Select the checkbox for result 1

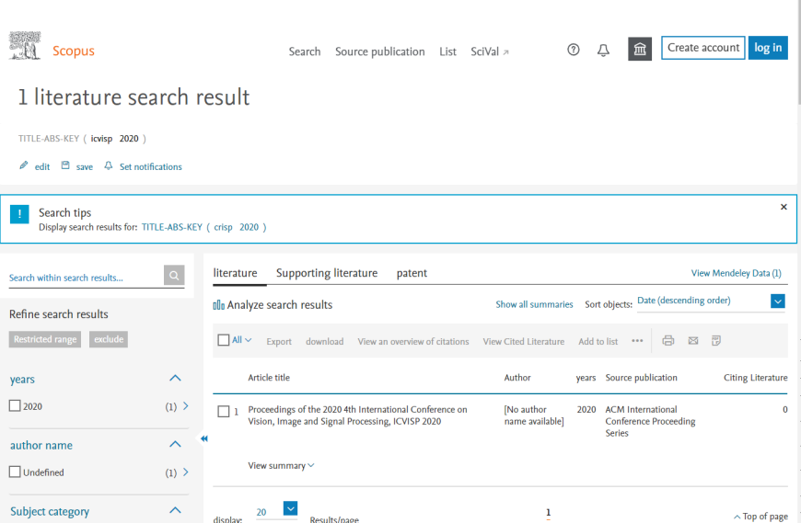click(223, 412)
